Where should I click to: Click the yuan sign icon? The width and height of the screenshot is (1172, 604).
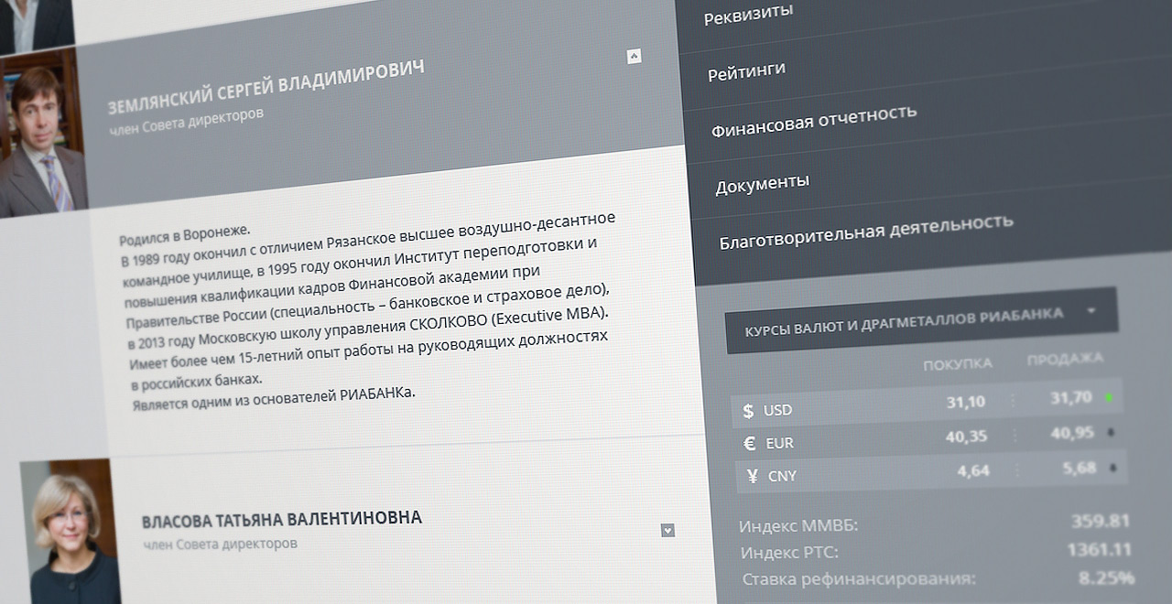pos(752,476)
